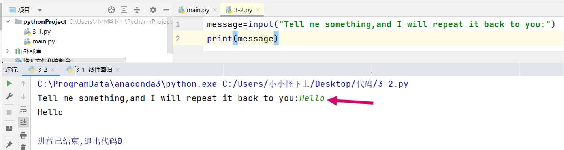Close the 3-2.py editor tab

257,10
